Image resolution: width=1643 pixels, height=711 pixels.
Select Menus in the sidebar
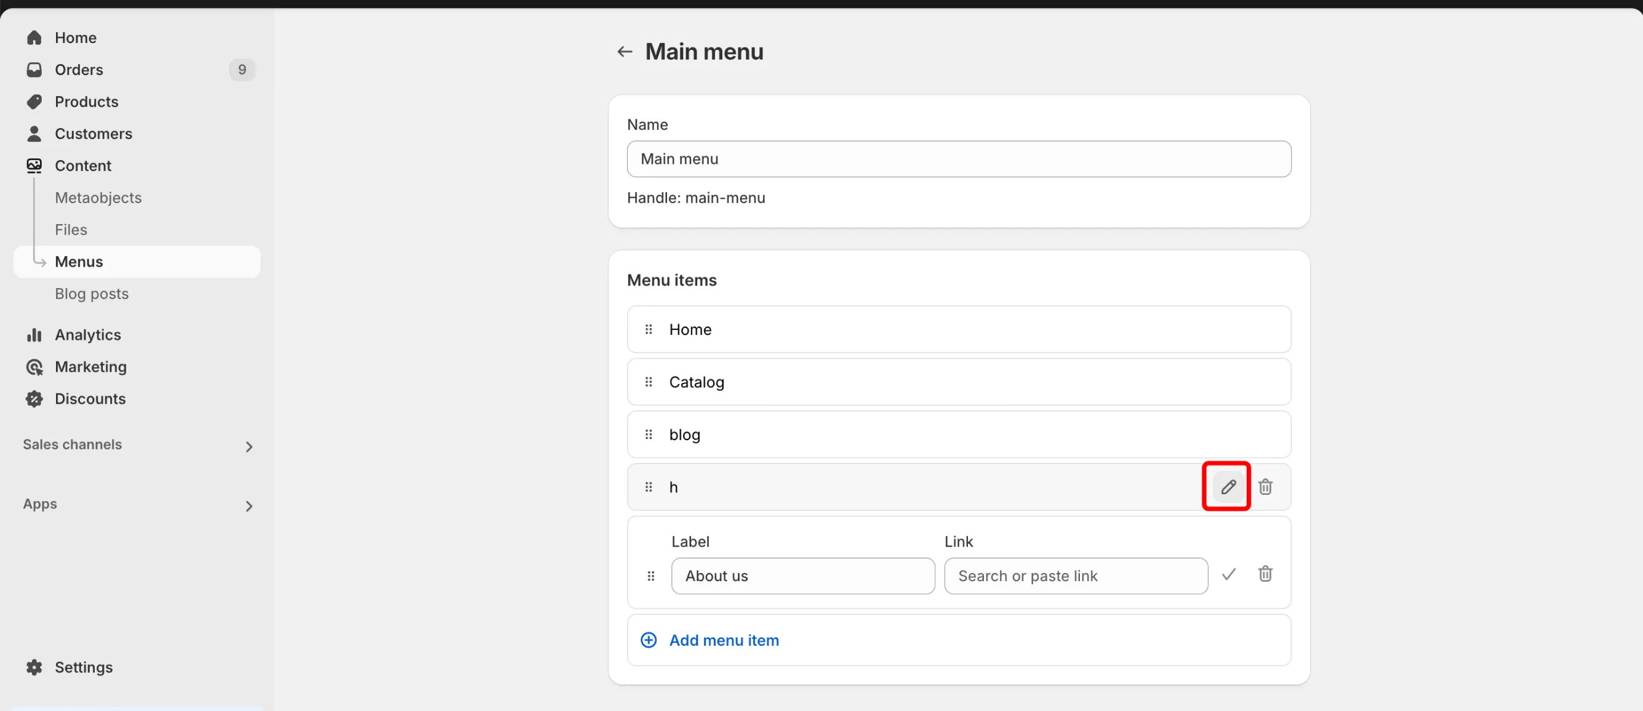pyautogui.click(x=137, y=262)
